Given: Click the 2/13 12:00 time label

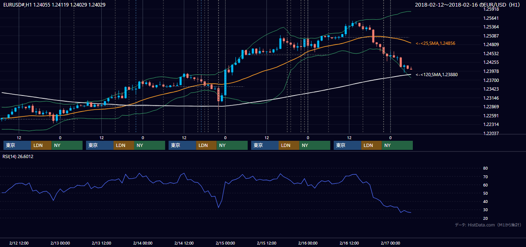Looking at the screenshot, I should (x=101, y=243).
